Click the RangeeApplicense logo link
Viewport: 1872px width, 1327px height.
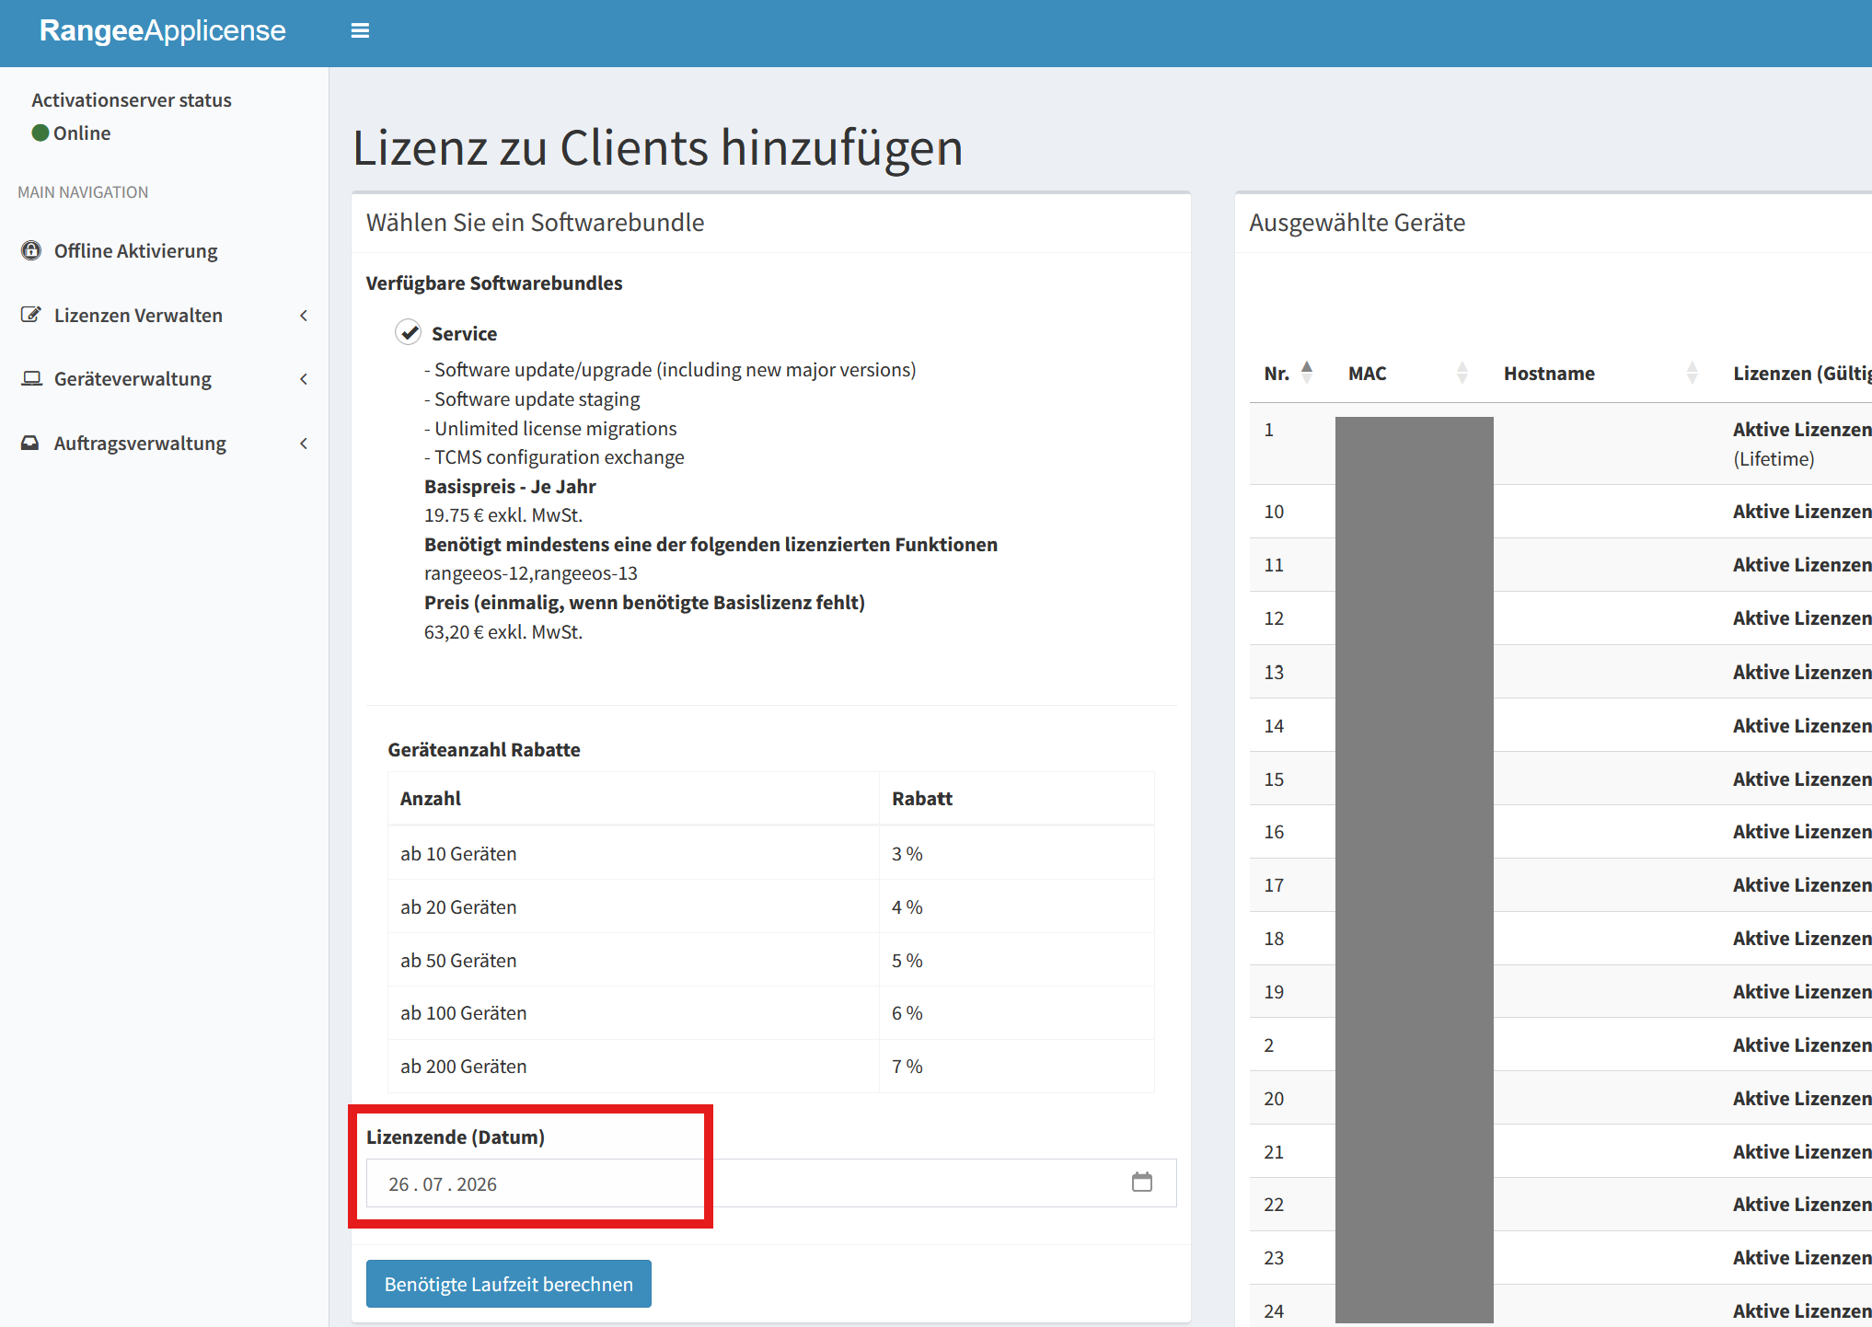click(163, 30)
